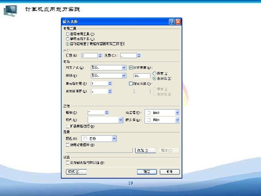Check the use background picture (使用背景图片) checkbox

(67, 145)
